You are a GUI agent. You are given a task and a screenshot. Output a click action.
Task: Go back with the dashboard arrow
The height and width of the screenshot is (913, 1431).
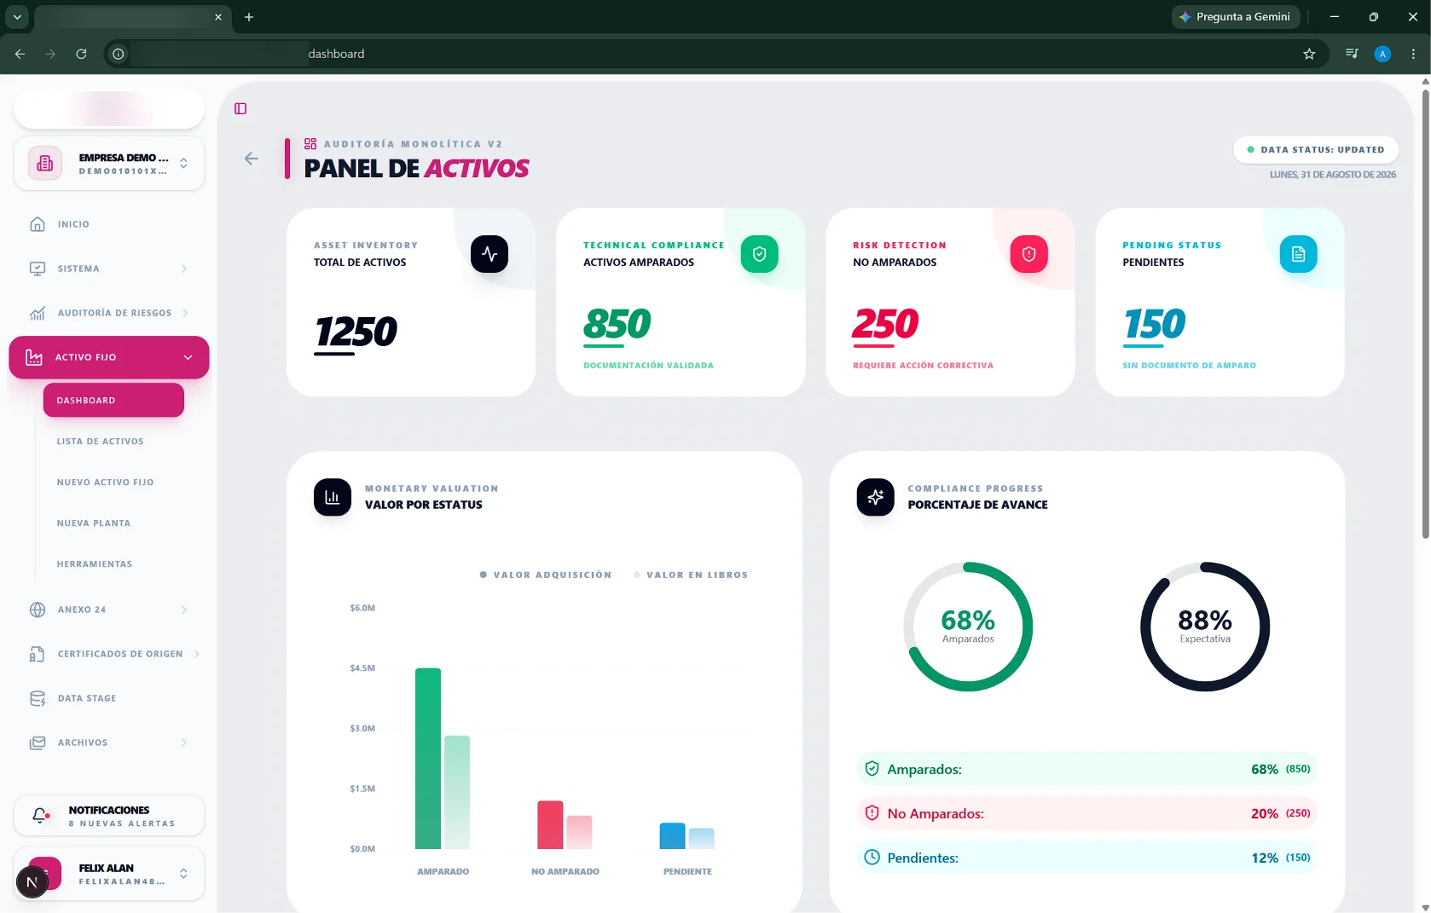tap(251, 159)
